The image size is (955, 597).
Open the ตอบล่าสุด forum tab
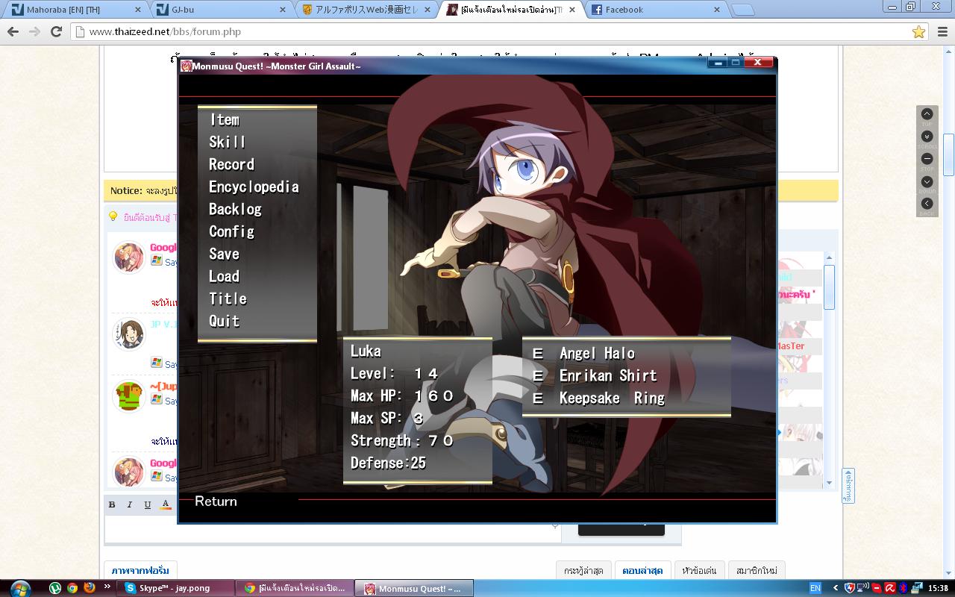643,570
